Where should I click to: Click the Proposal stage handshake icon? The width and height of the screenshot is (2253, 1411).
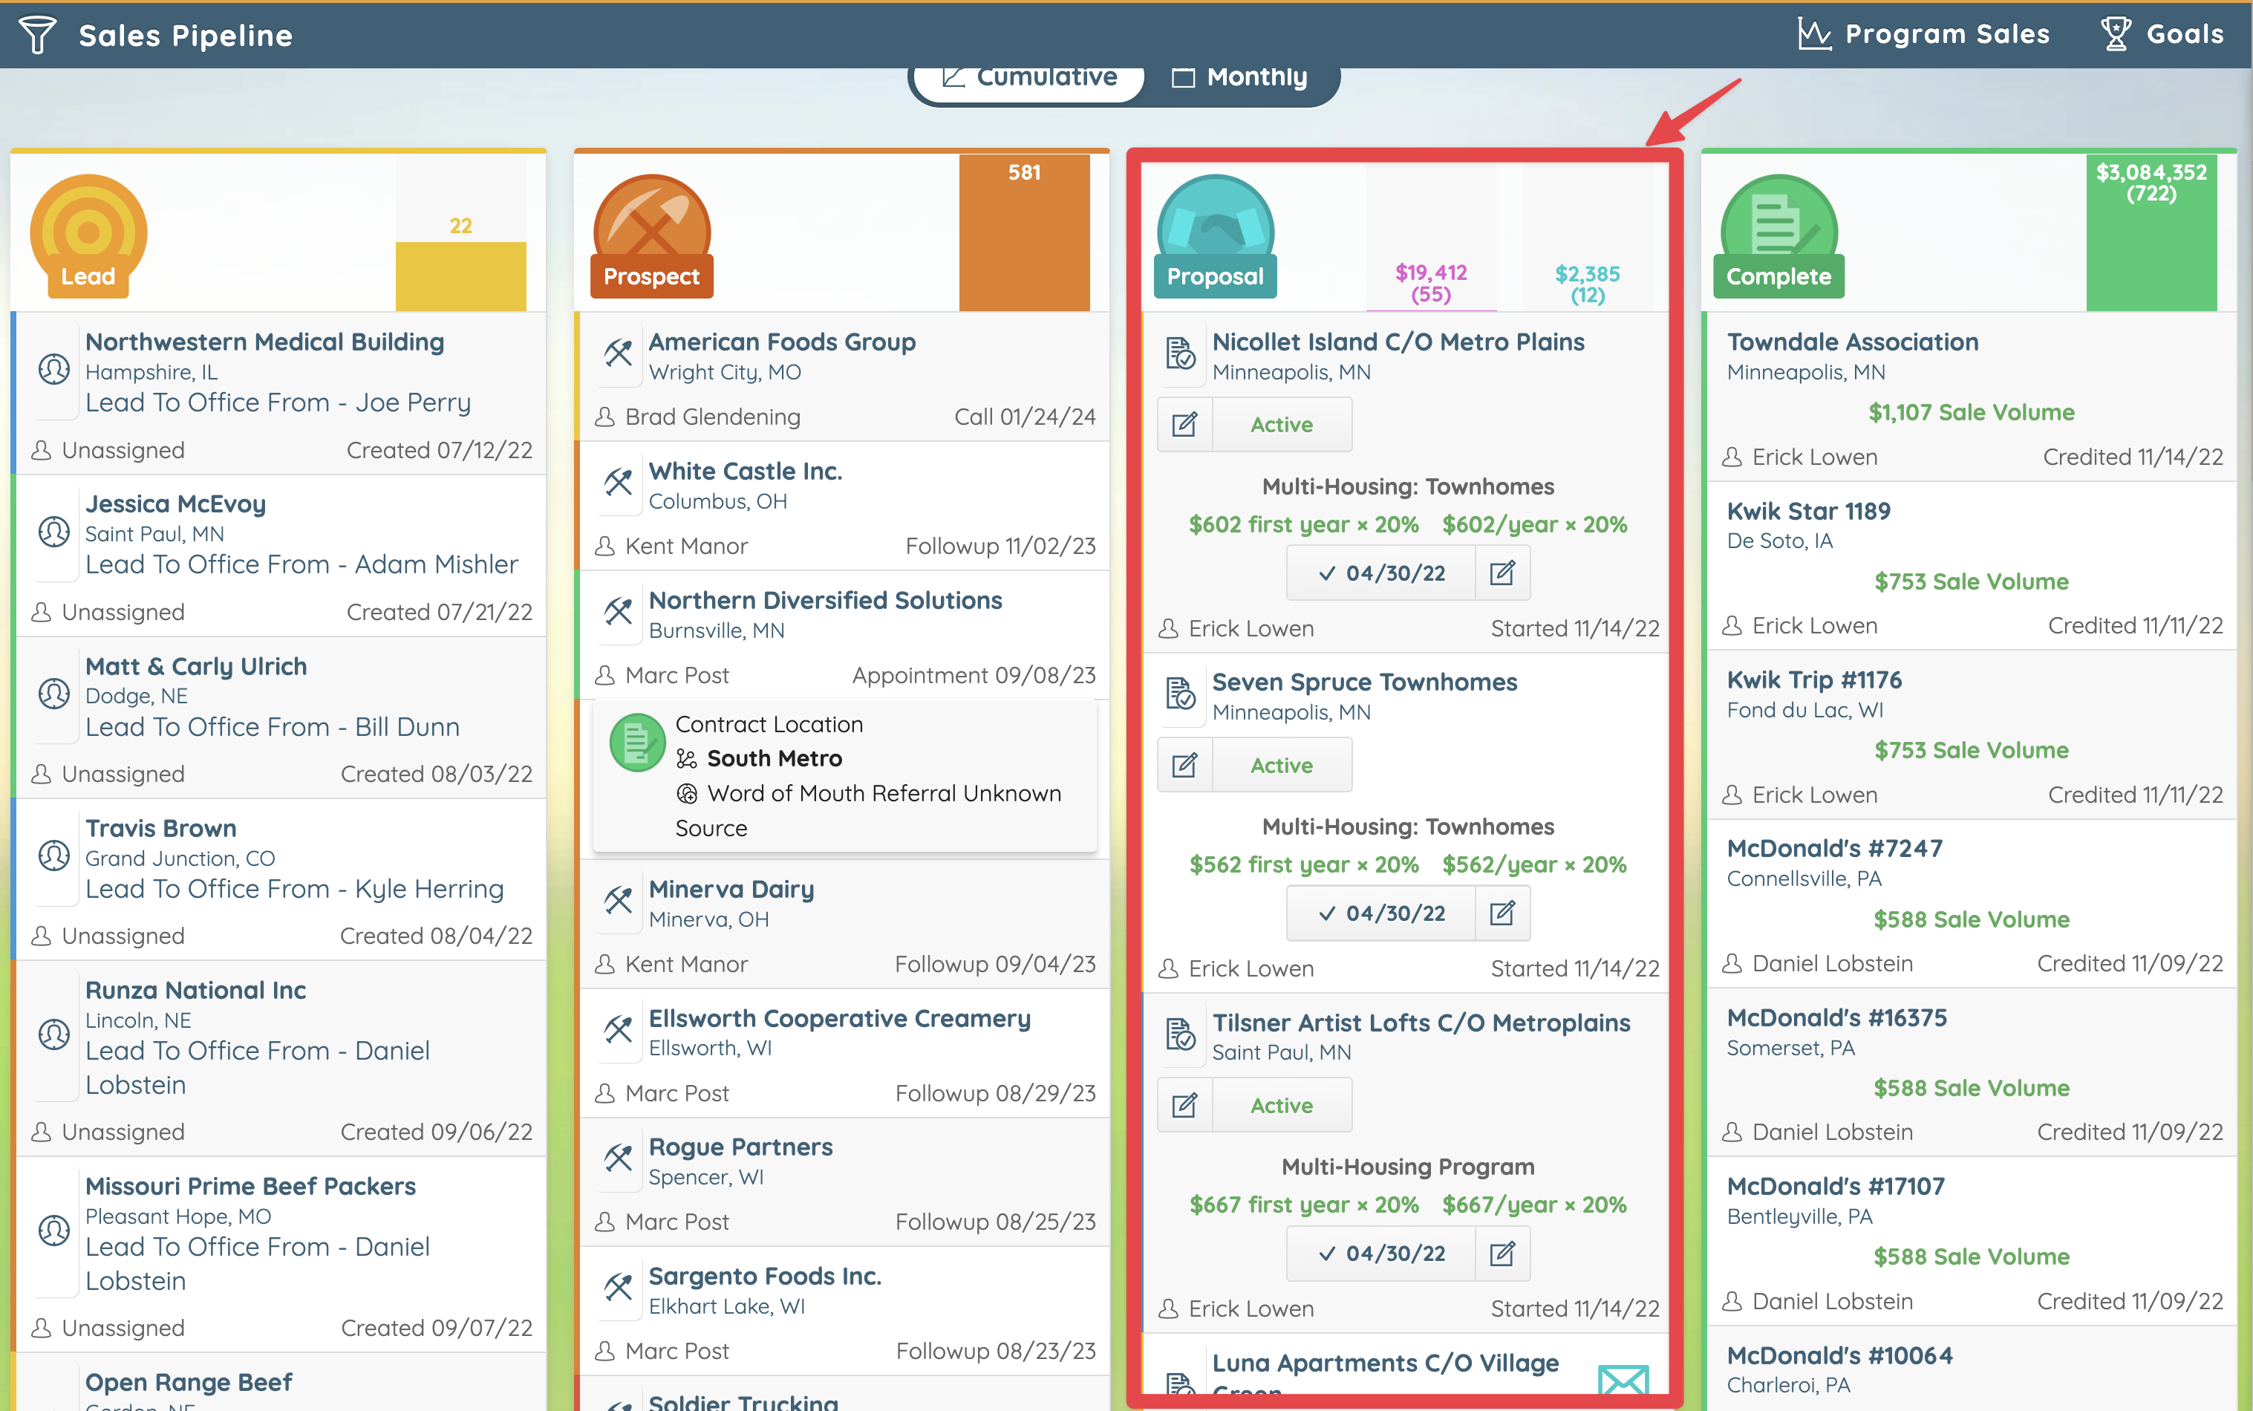pyautogui.click(x=1216, y=232)
